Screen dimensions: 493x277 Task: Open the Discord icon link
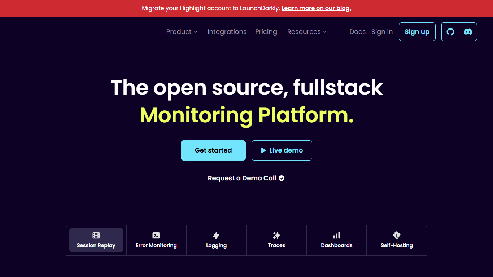pyautogui.click(x=468, y=32)
